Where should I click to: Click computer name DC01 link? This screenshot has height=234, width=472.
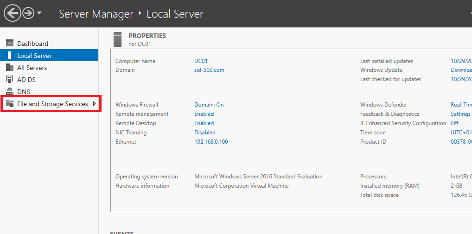201,61
